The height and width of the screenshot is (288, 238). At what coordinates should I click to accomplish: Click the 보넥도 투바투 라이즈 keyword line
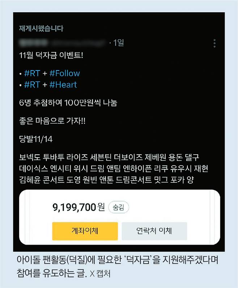pyautogui.click(x=109, y=157)
